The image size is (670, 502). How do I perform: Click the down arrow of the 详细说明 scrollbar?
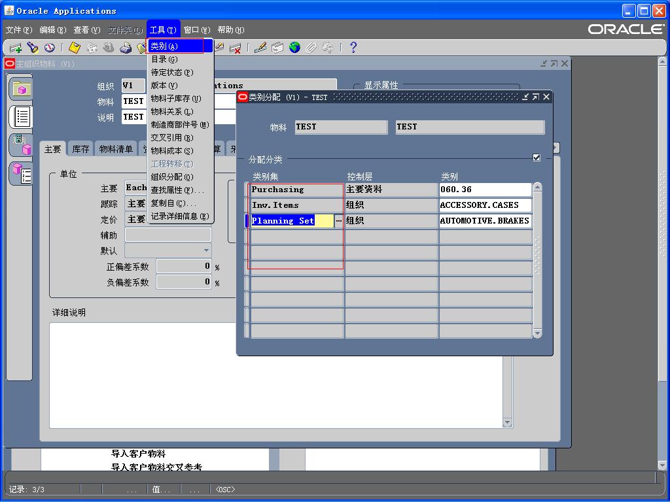[507, 423]
